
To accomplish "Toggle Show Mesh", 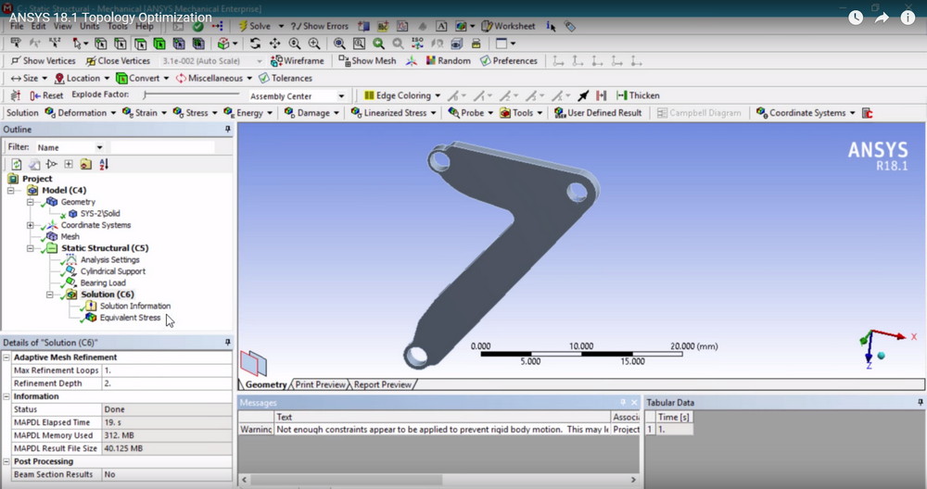I will (x=367, y=61).
